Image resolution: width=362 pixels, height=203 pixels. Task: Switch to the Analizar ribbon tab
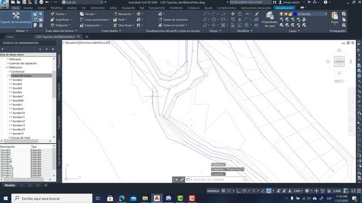tap(72, 8)
